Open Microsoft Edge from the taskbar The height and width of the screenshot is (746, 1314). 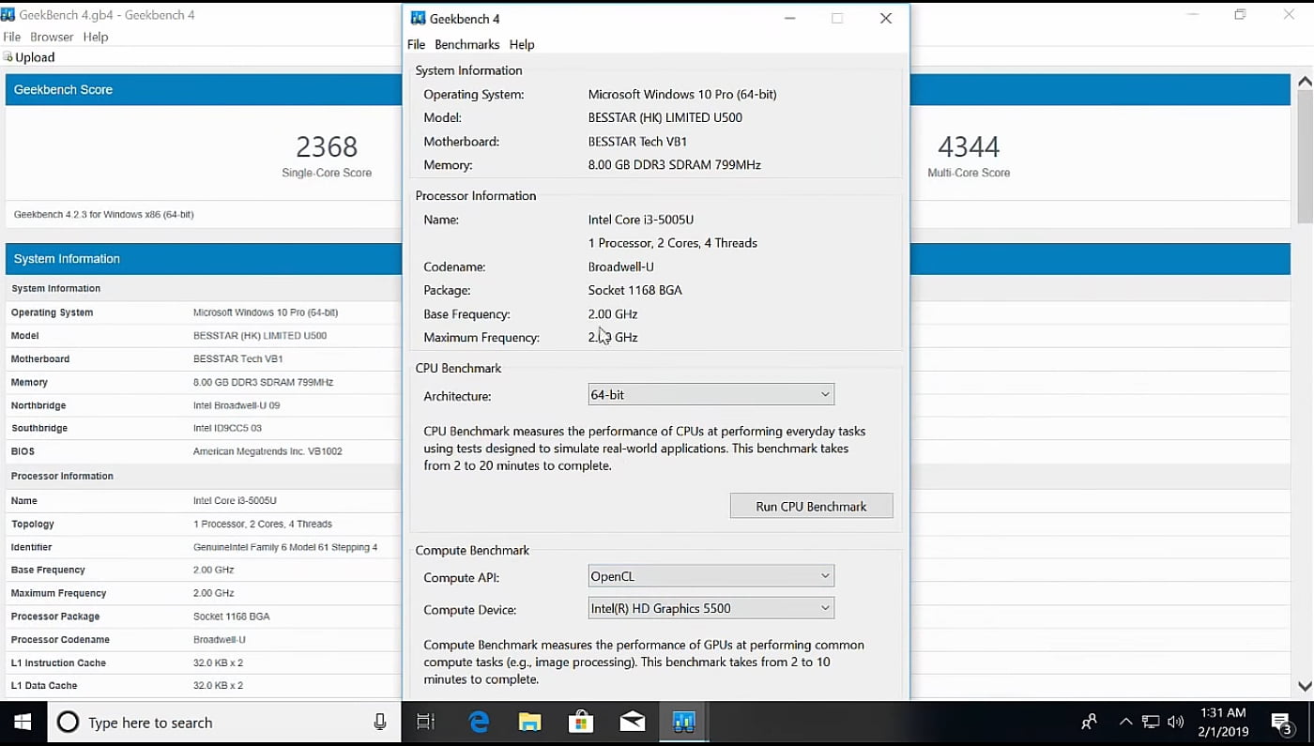point(479,722)
